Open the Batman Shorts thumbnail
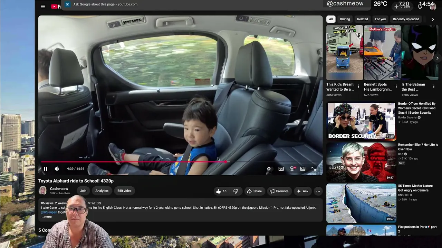Viewport: 442px width, 248px height. (420, 52)
